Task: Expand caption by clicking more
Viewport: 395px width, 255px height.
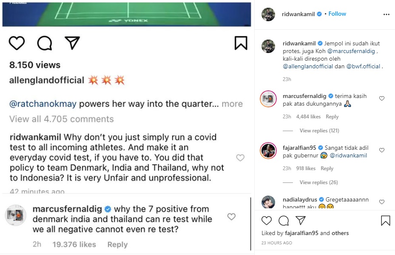Action: [232, 104]
